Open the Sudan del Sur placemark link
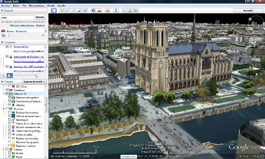Image resolution: width=265 pixels, height=159 pixels. click(21, 47)
